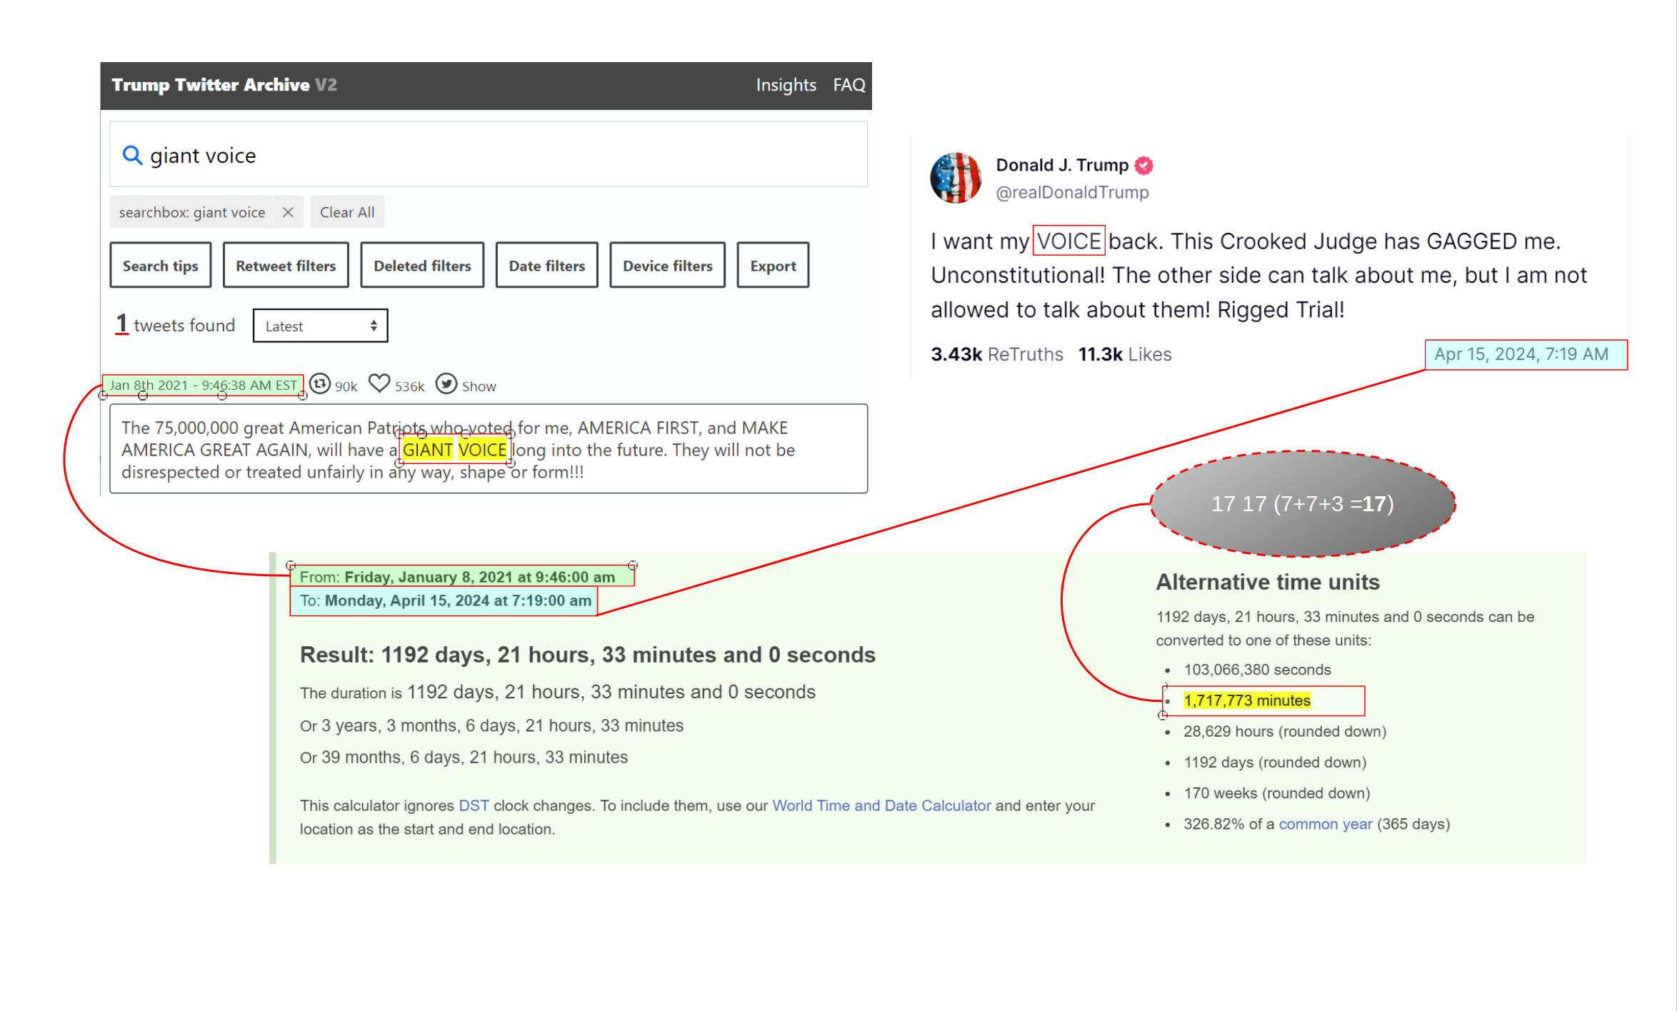Screen dimensions: 1677x1011
Task: Click the '1,717,773 minutes' entry
Action: coord(1247,700)
